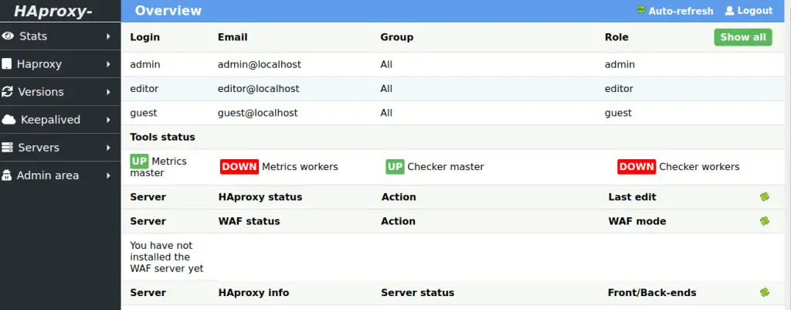Click the Show all button

742,37
